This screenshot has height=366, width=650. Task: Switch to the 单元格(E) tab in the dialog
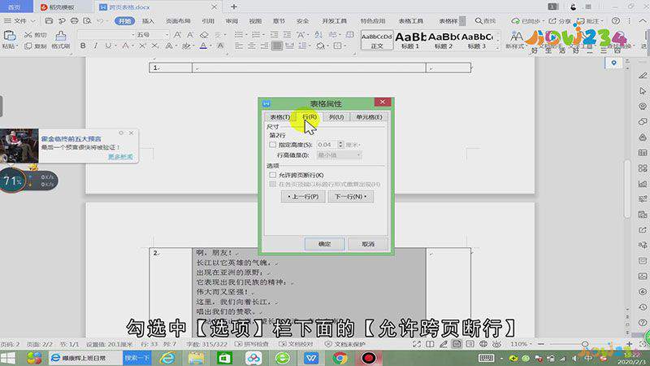click(369, 117)
